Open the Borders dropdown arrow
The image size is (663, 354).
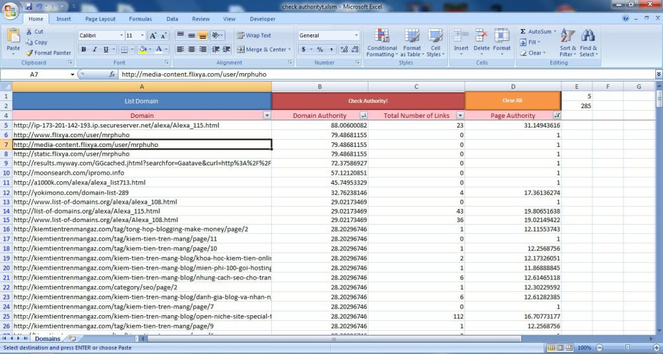[132, 49]
